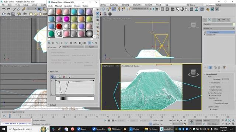The image size is (236, 132).
Task: Toggle the Angle Snap icon
Action: [114, 9]
